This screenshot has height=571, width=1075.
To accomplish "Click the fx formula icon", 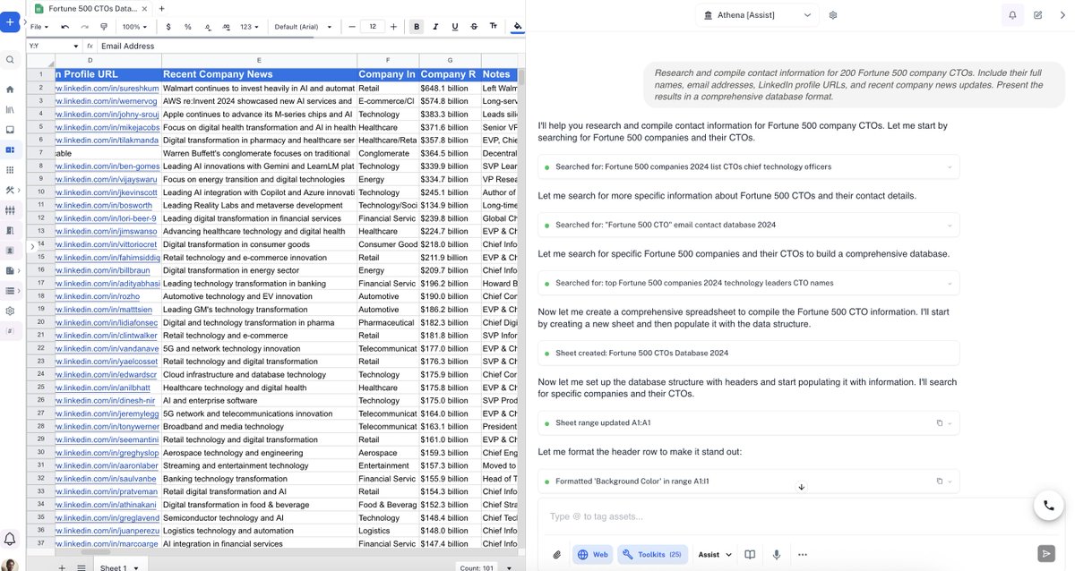I will (x=90, y=46).
